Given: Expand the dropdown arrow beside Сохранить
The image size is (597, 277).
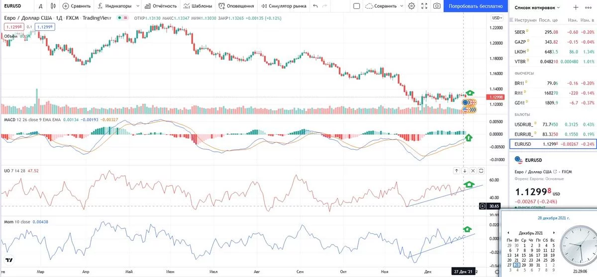Looking at the screenshot, I should coord(401,6).
